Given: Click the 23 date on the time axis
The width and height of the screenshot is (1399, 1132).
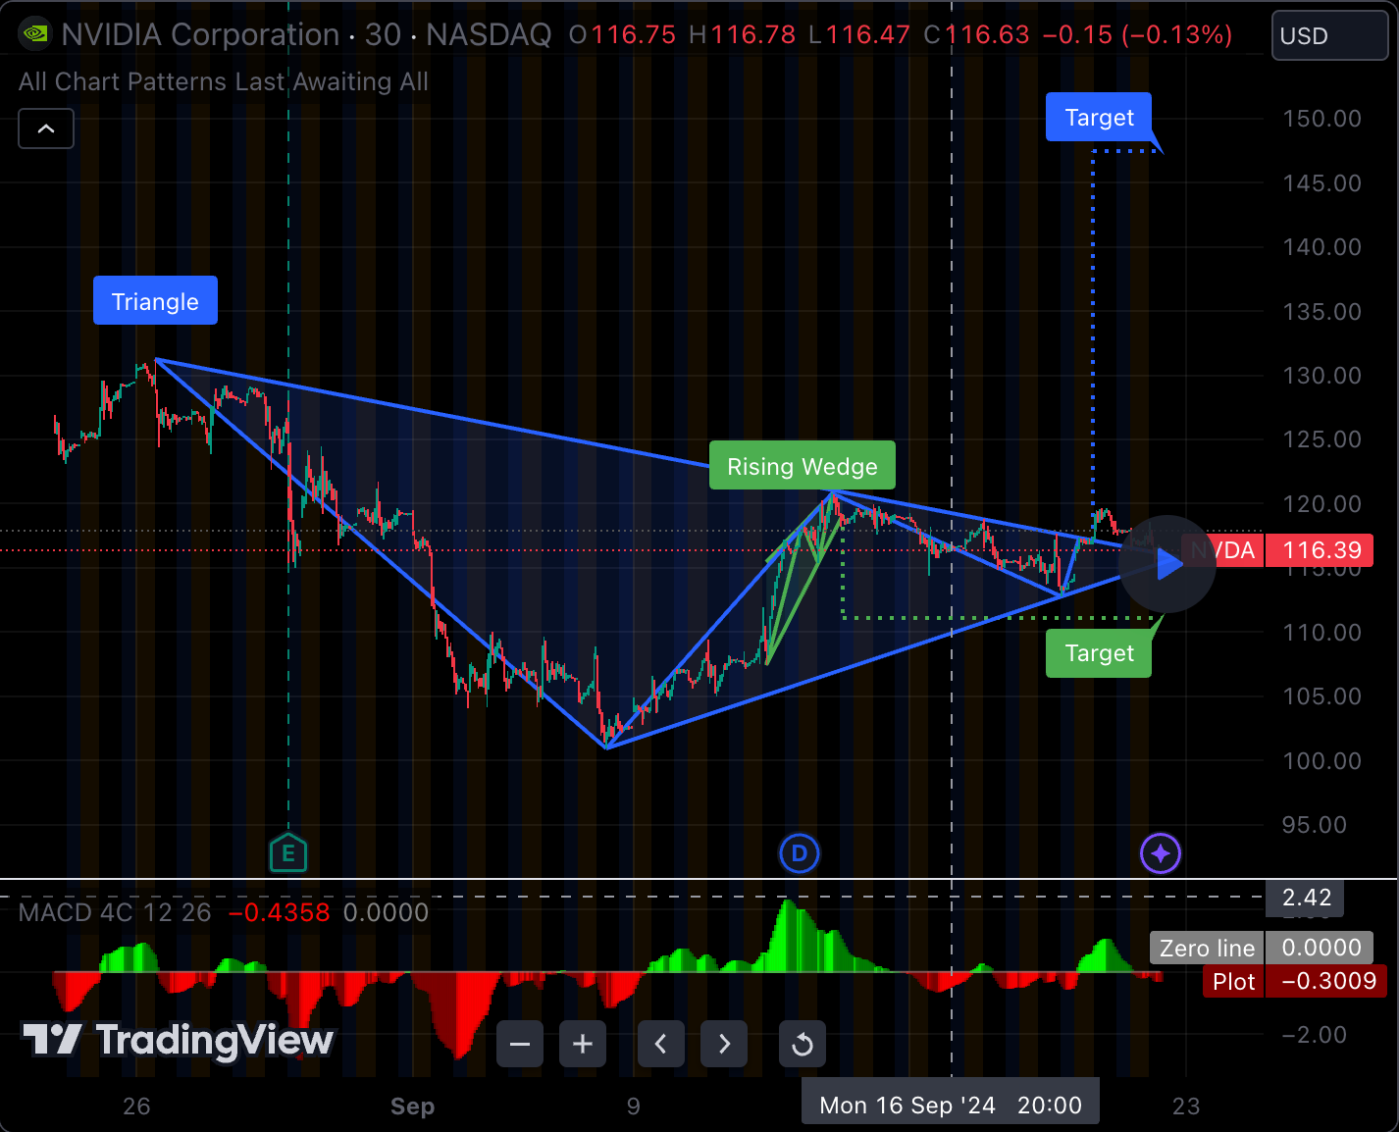Looking at the screenshot, I should (x=1186, y=1106).
